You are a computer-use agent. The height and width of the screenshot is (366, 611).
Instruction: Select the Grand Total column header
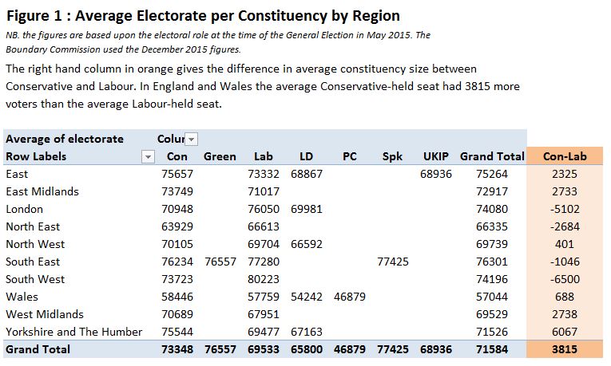pos(492,156)
